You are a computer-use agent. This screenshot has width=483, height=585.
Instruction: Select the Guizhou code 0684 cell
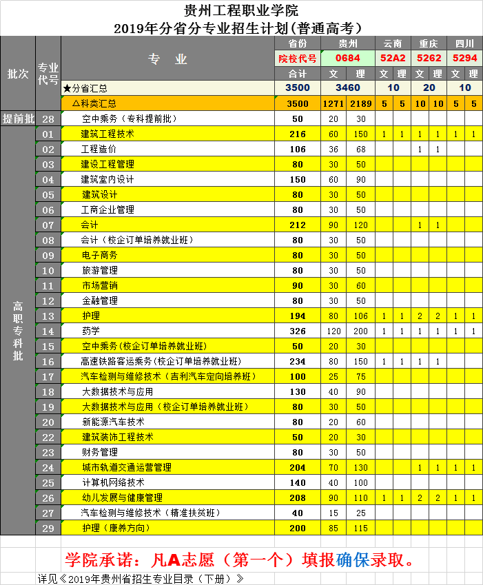[x=348, y=59]
